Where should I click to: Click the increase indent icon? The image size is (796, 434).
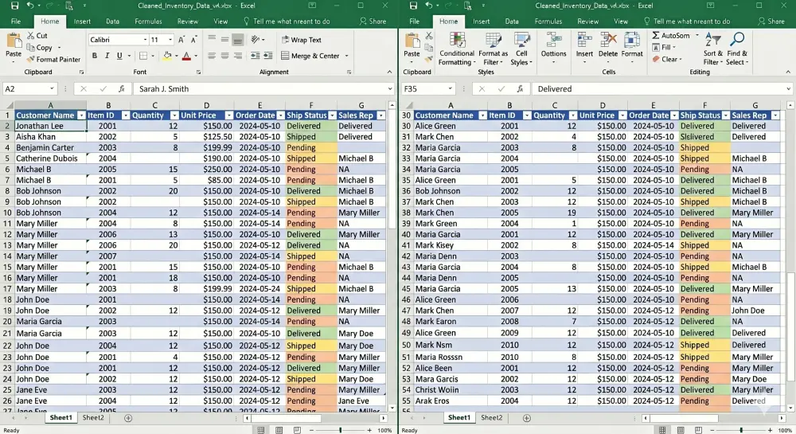point(268,56)
